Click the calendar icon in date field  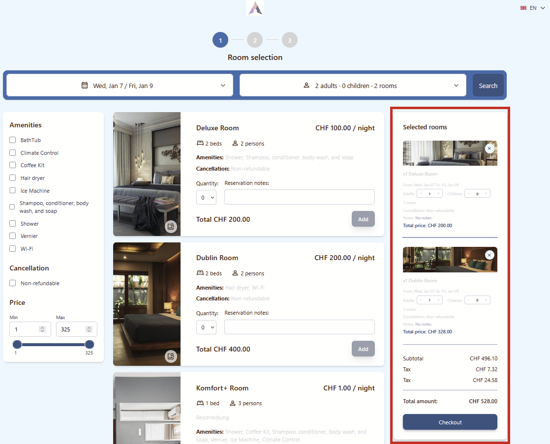click(x=85, y=86)
